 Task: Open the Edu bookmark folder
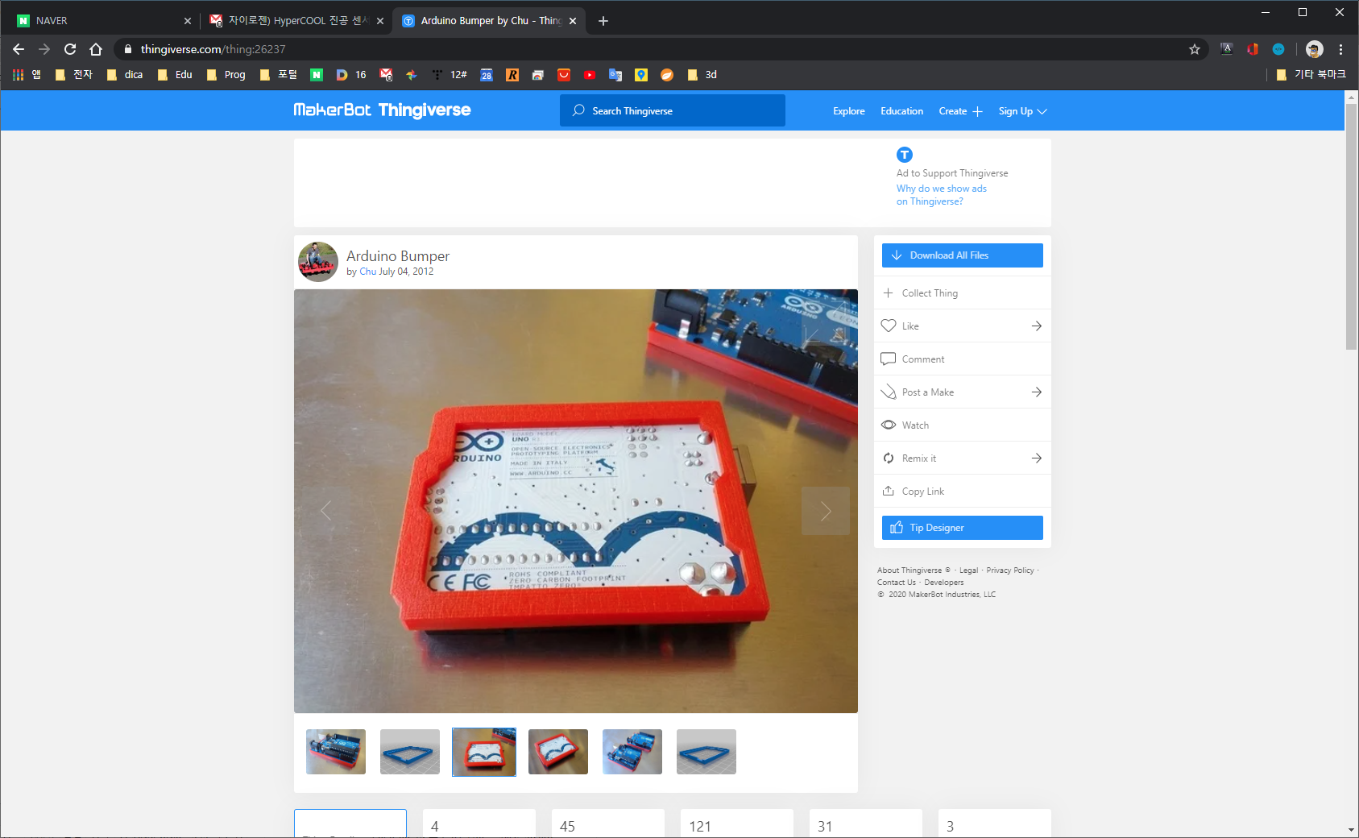point(175,75)
